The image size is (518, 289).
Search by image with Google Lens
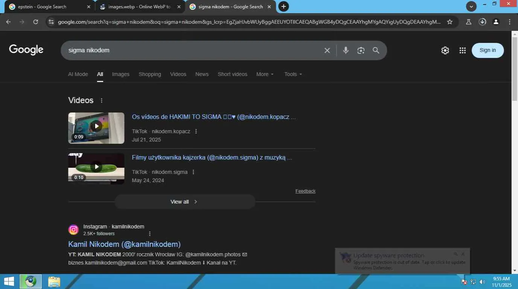click(361, 50)
